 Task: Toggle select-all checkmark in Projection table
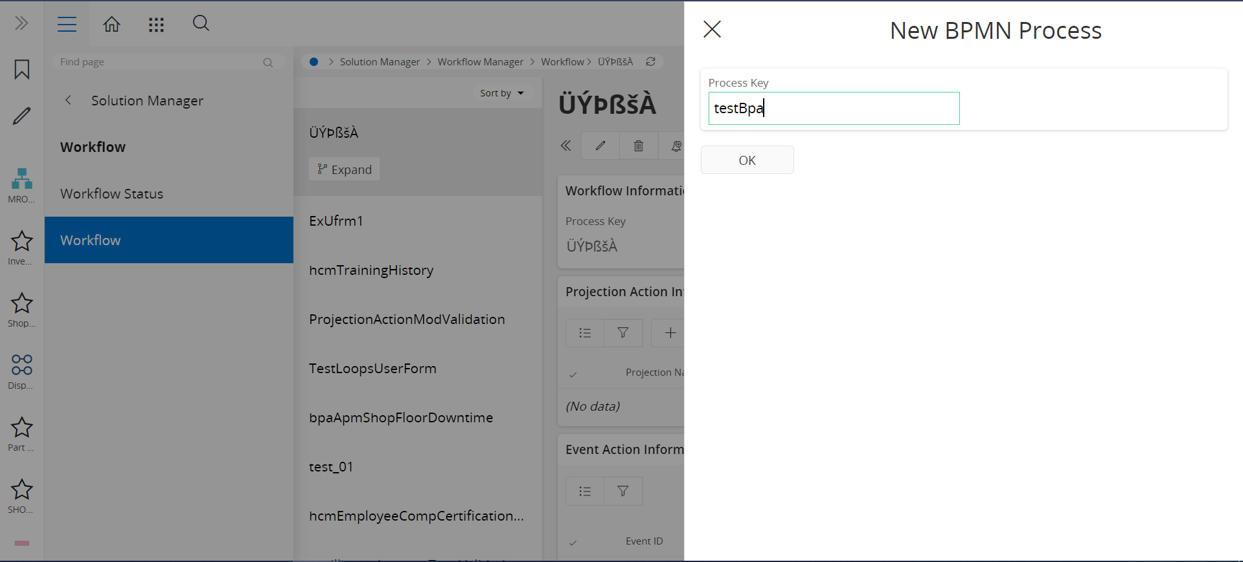573,374
